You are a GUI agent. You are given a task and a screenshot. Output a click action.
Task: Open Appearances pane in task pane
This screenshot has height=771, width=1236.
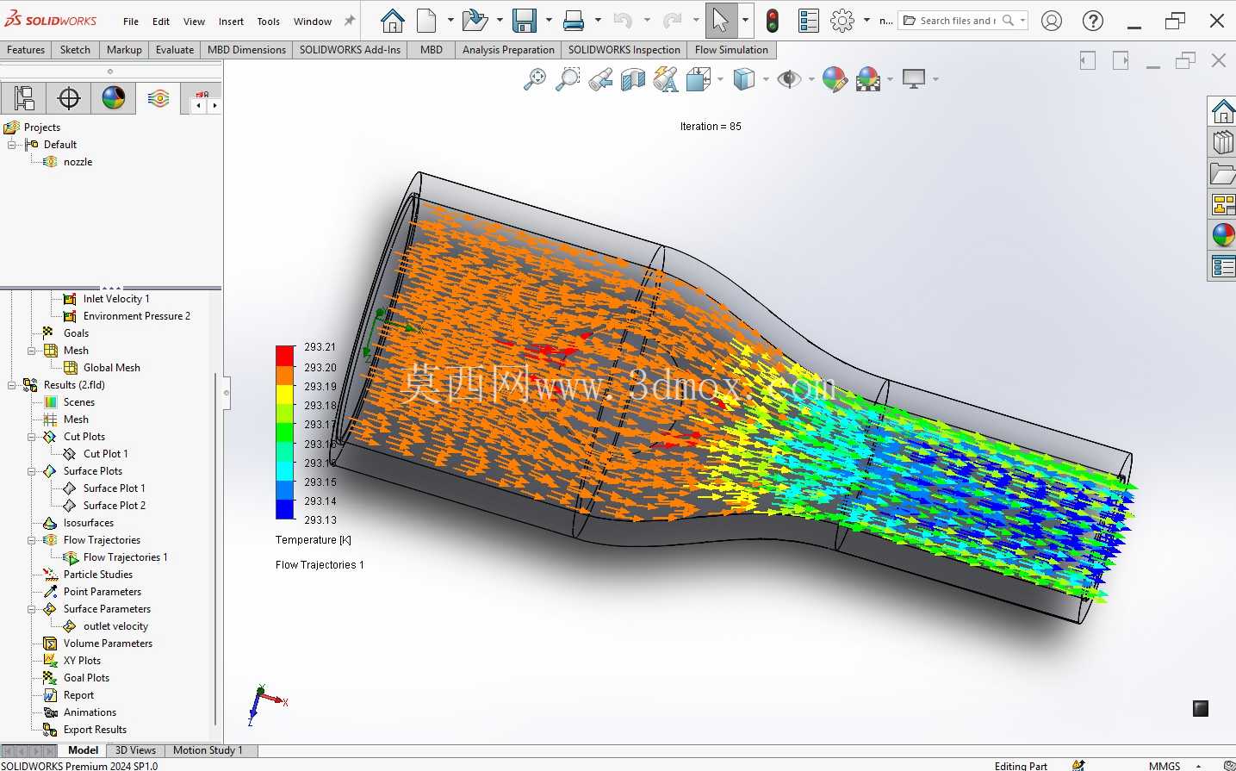pos(1223,234)
